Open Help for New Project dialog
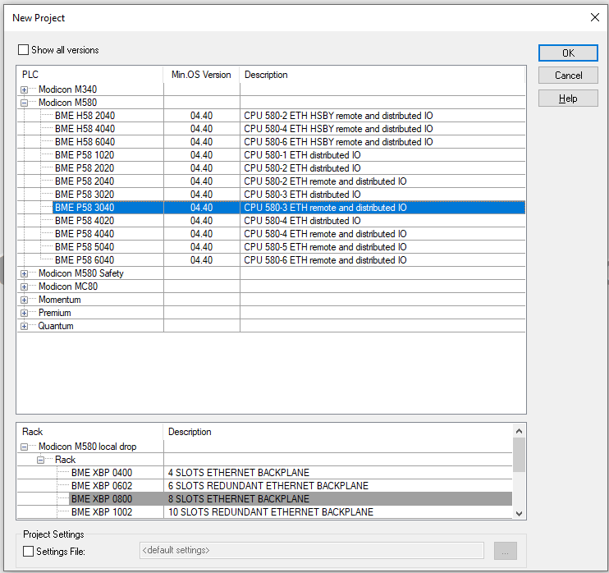Image resolution: width=609 pixels, height=573 pixels. click(568, 99)
